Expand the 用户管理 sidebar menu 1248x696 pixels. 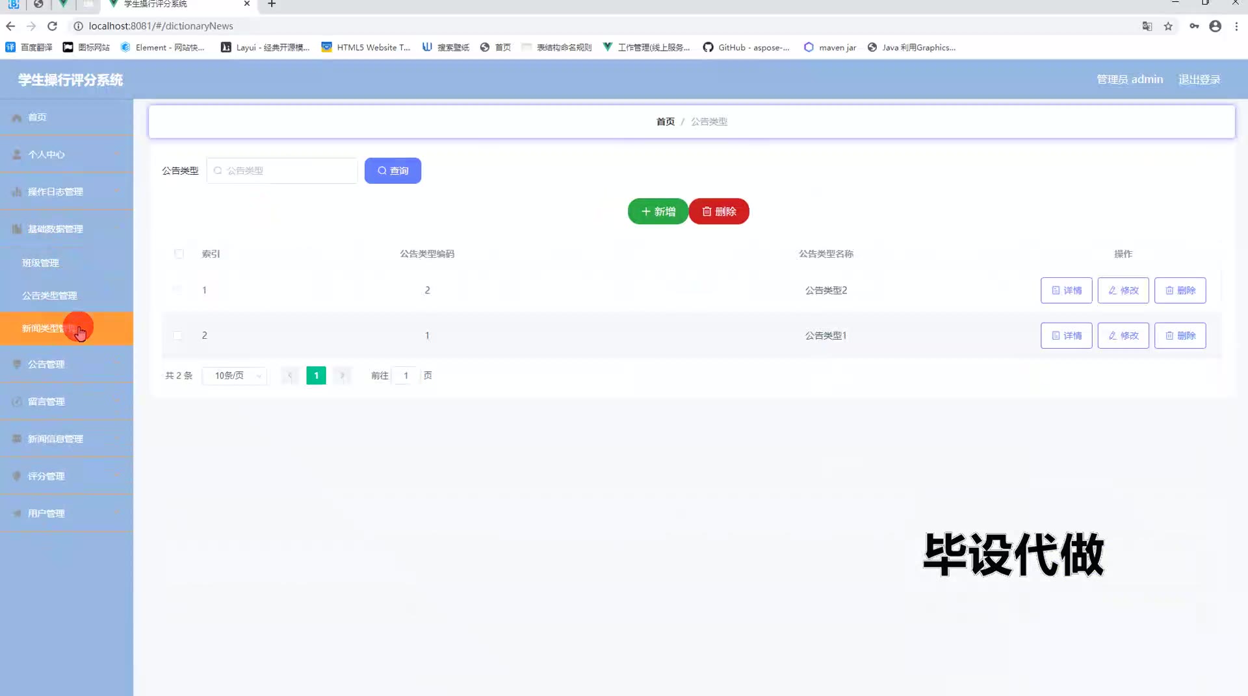[66, 513]
